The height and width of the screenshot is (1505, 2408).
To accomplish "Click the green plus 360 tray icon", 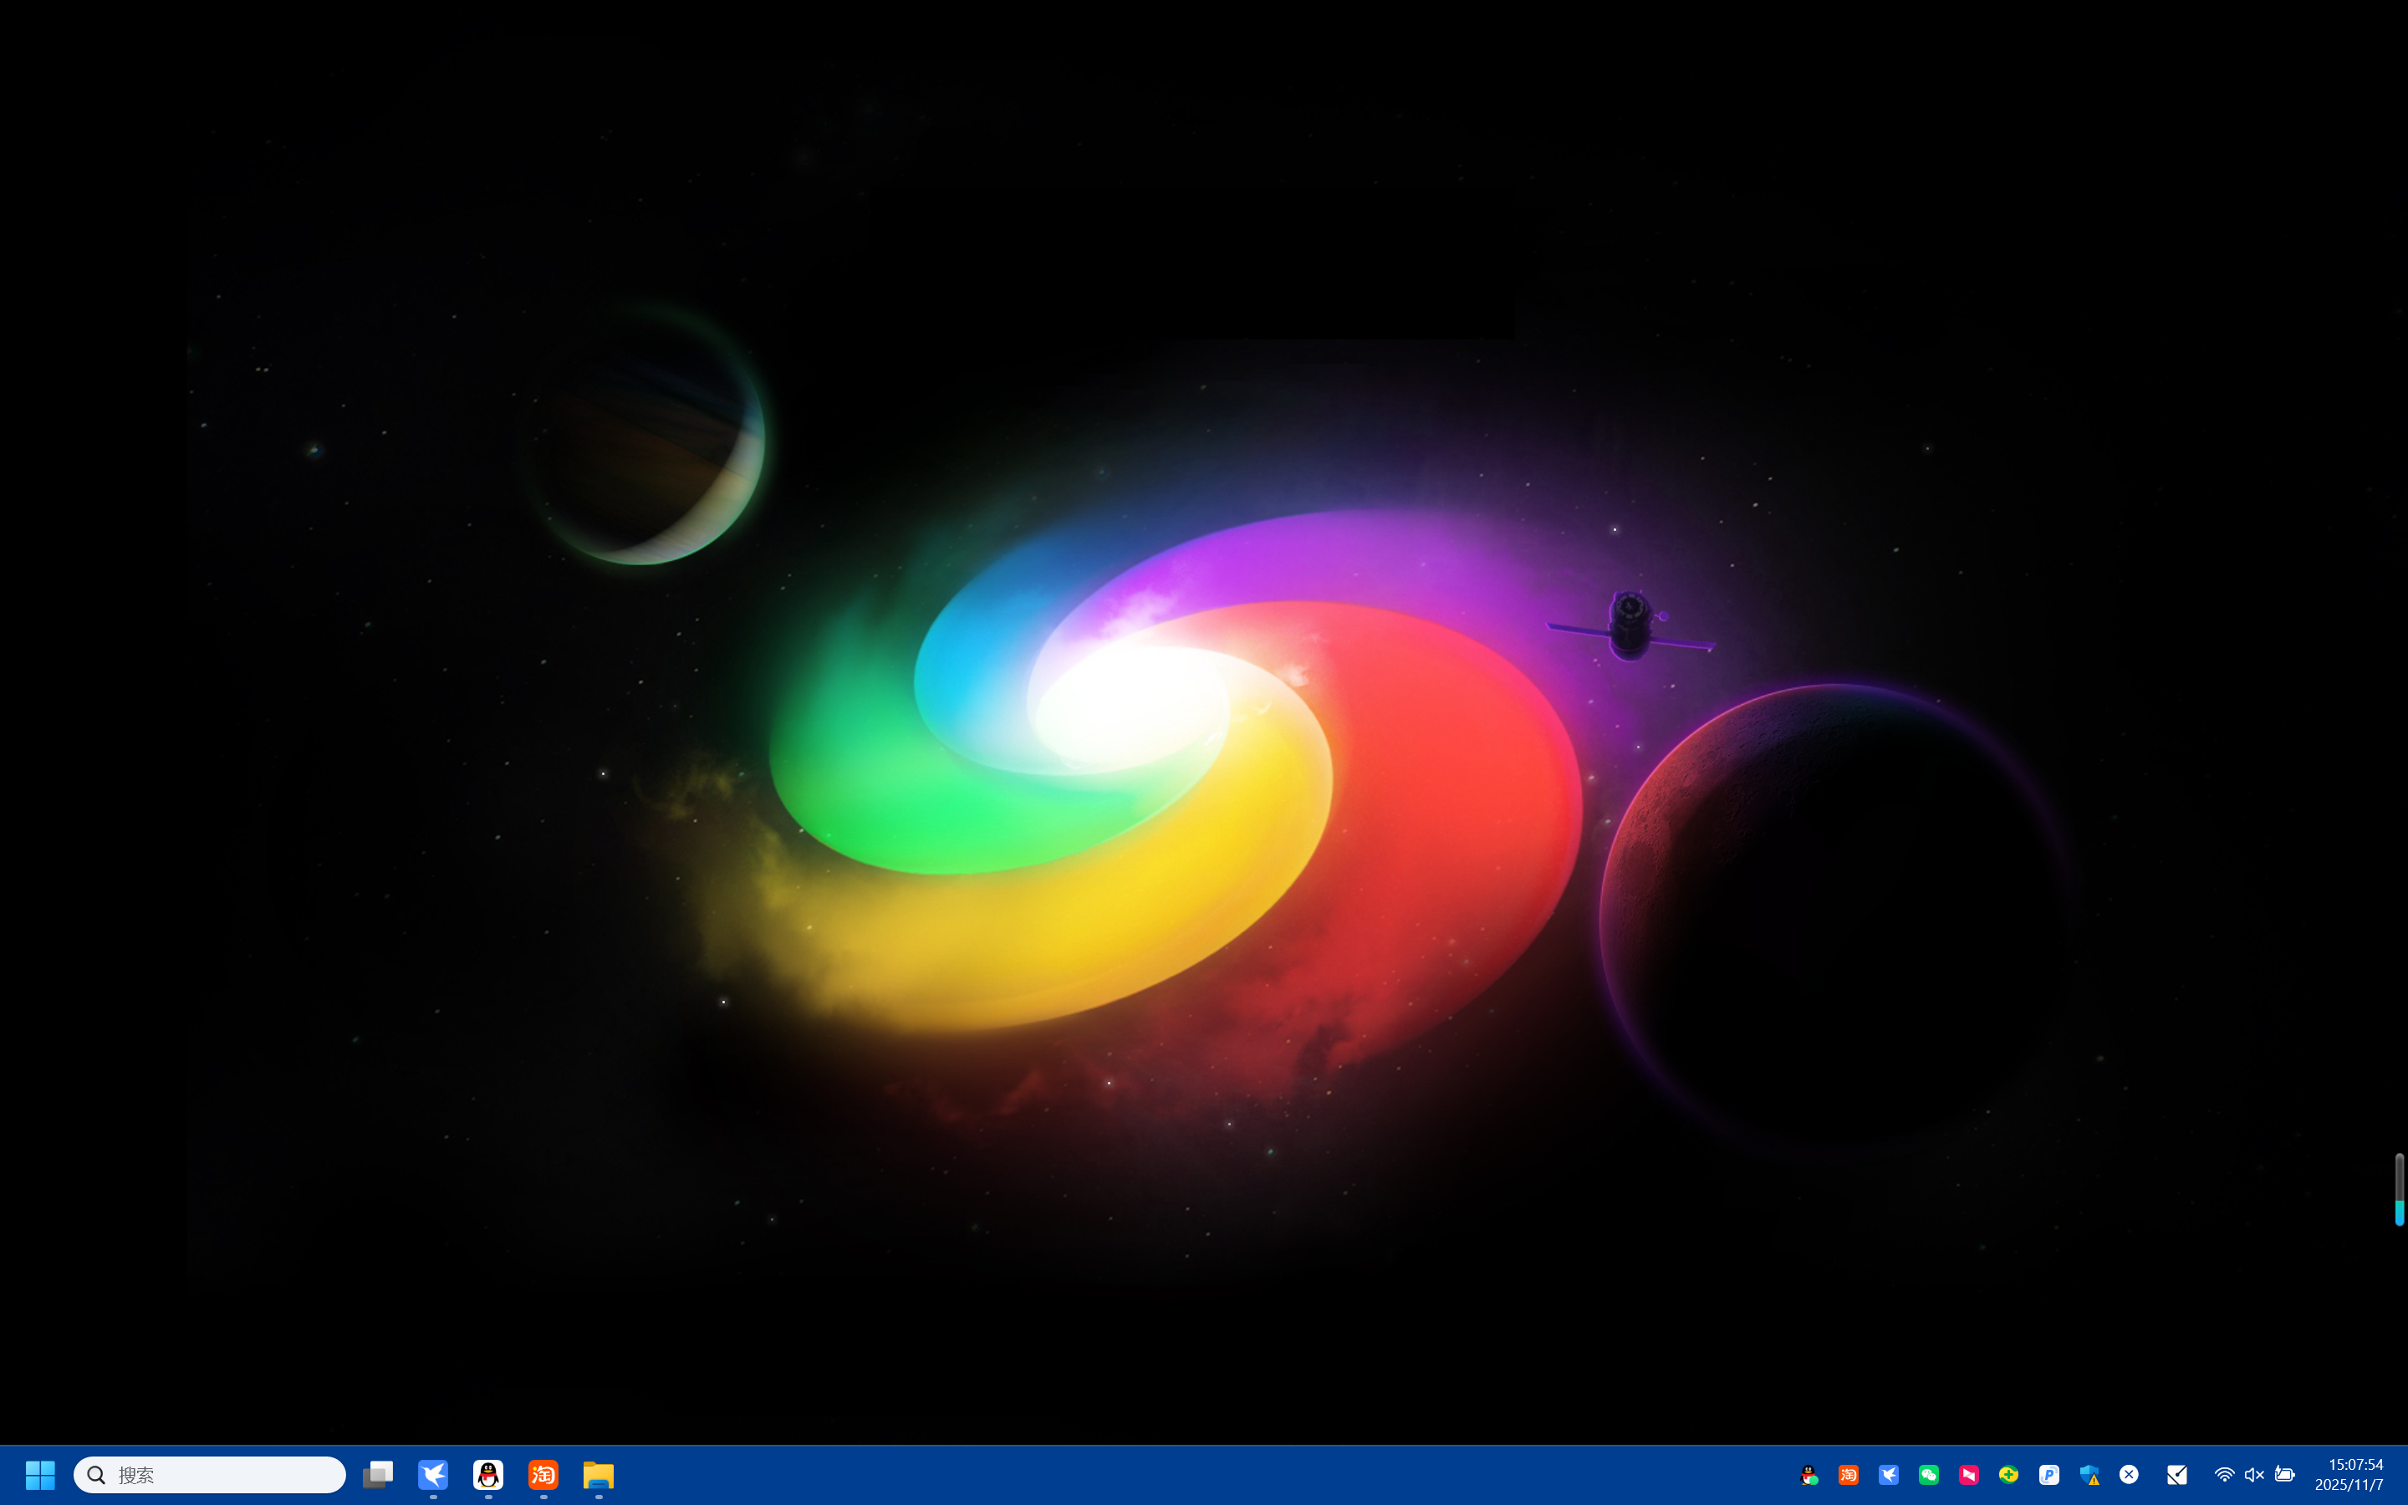I will pos(2009,1475).
